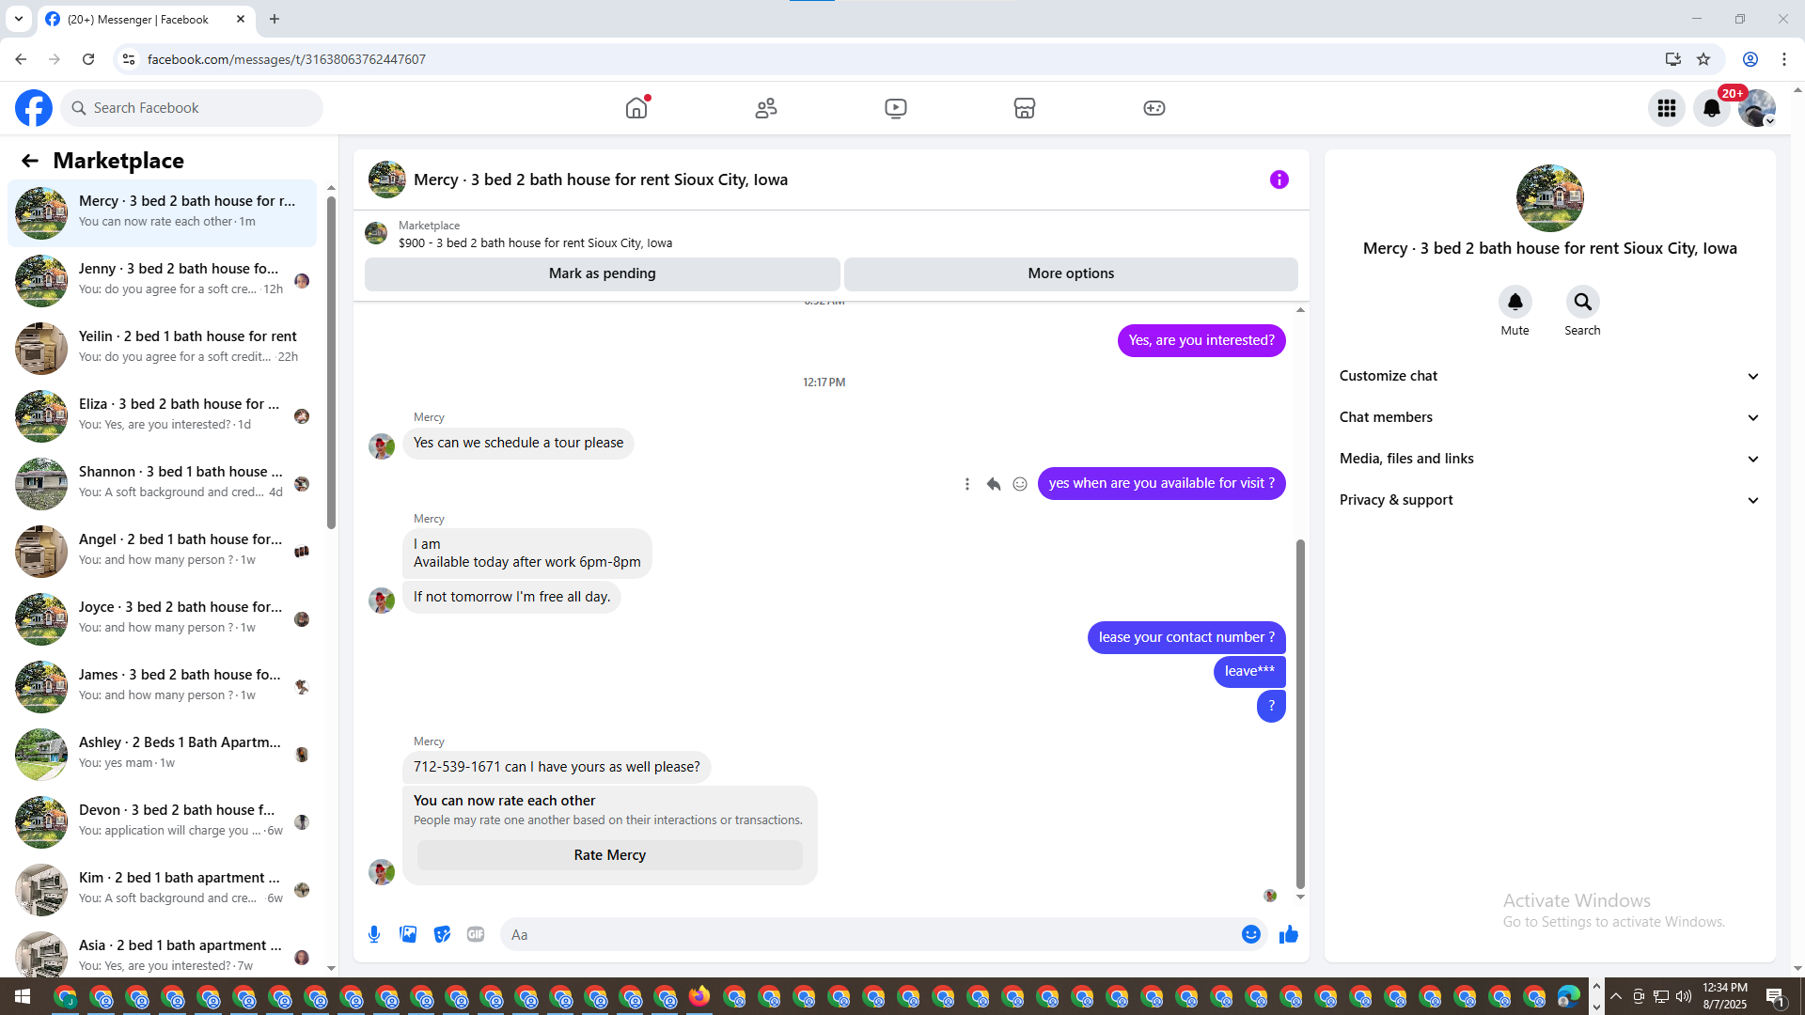
Task: Open the GIF picker
Action: pyautogui.click(x=476, y=934)
